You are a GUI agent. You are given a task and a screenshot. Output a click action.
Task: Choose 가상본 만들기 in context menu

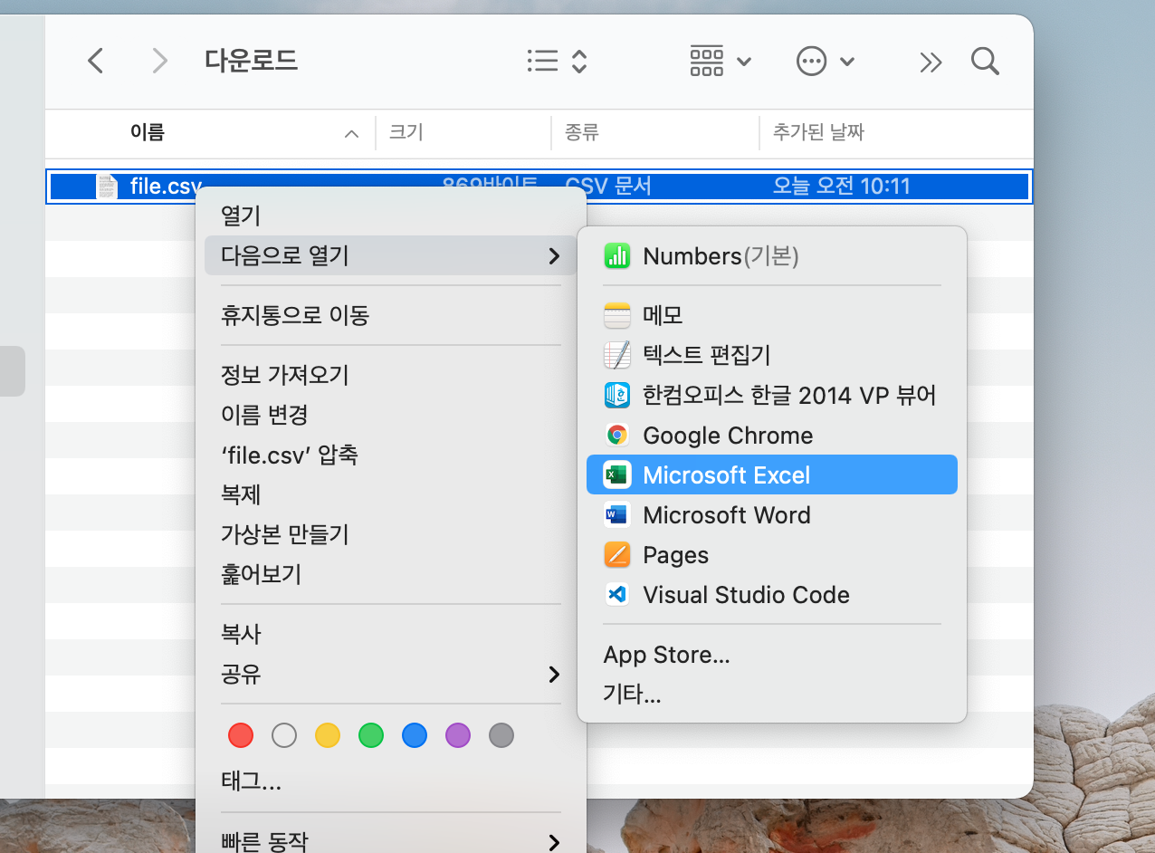pyautogui.click(x=390, y=534)
